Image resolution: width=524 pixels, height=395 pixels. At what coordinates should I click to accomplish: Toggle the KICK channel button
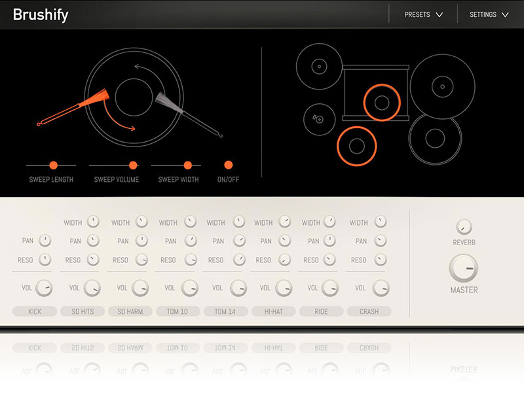point(35,311)
